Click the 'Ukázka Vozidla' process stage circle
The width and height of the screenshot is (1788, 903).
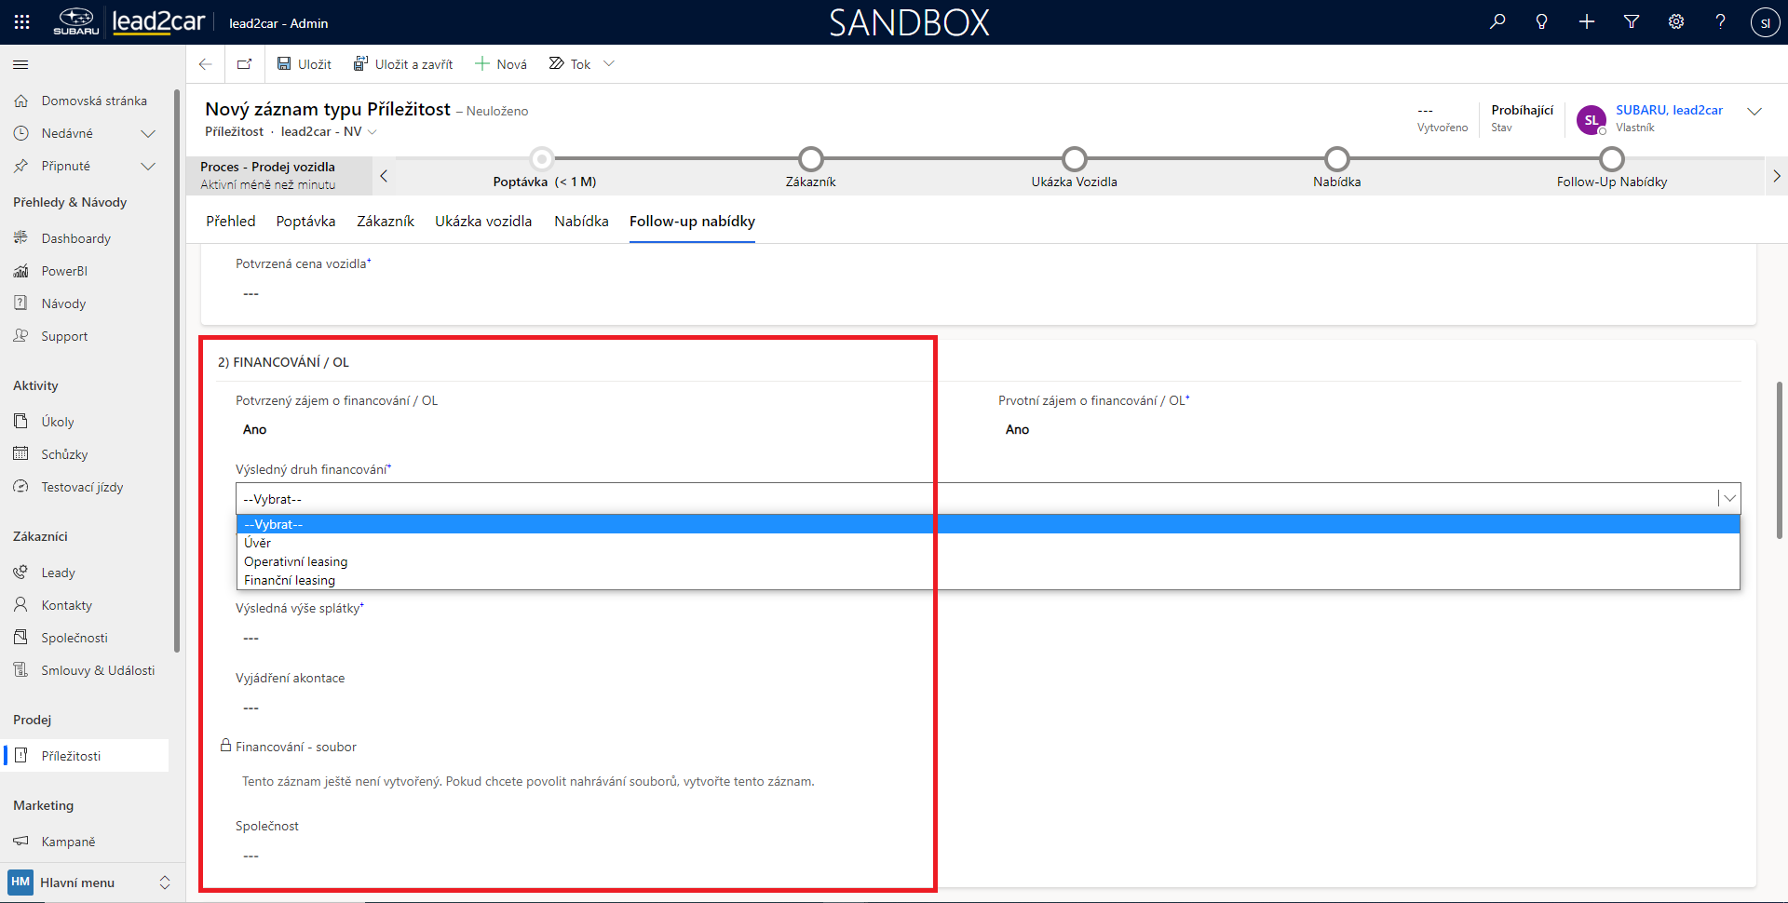click(x=1074, y=159)
